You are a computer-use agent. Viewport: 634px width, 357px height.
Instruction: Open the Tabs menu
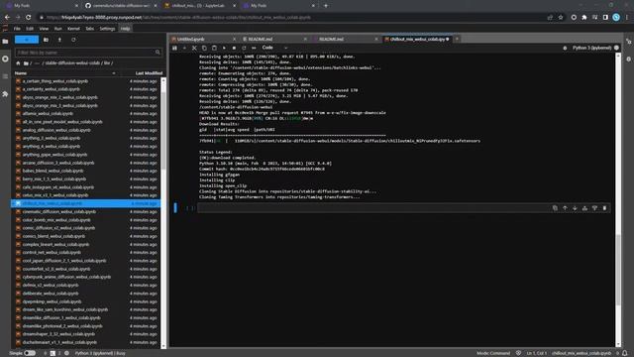point(90,29)
